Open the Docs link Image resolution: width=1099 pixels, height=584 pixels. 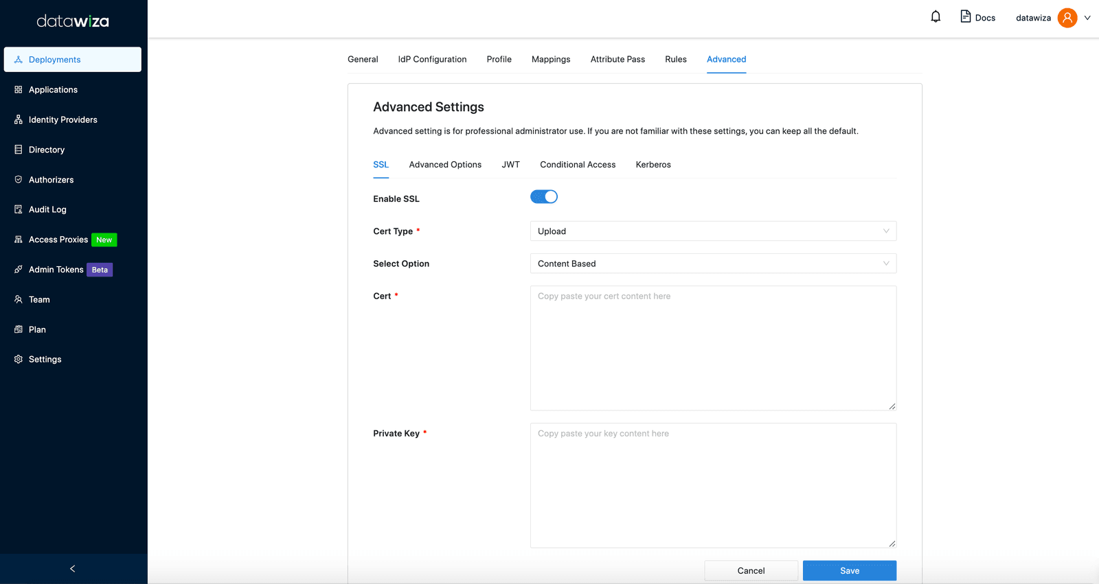click(985, 18)
